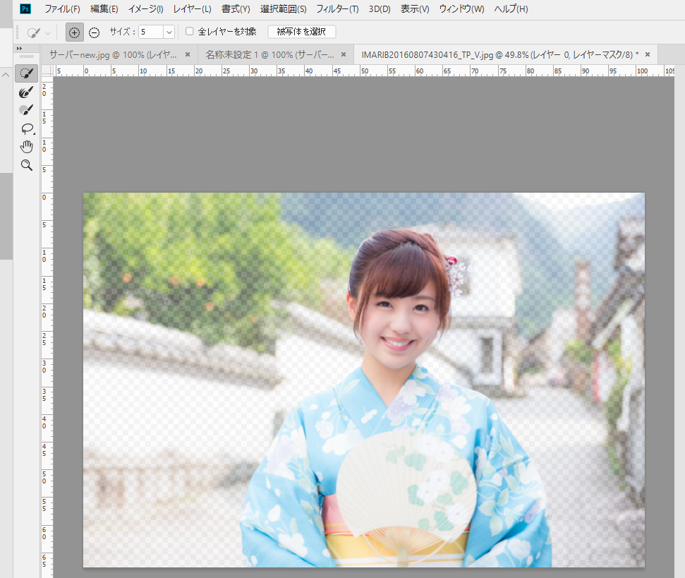The height and width of the screenshot is (578, 685).
Task: Click the 被写体を選択 button
Action: (301, 32)
